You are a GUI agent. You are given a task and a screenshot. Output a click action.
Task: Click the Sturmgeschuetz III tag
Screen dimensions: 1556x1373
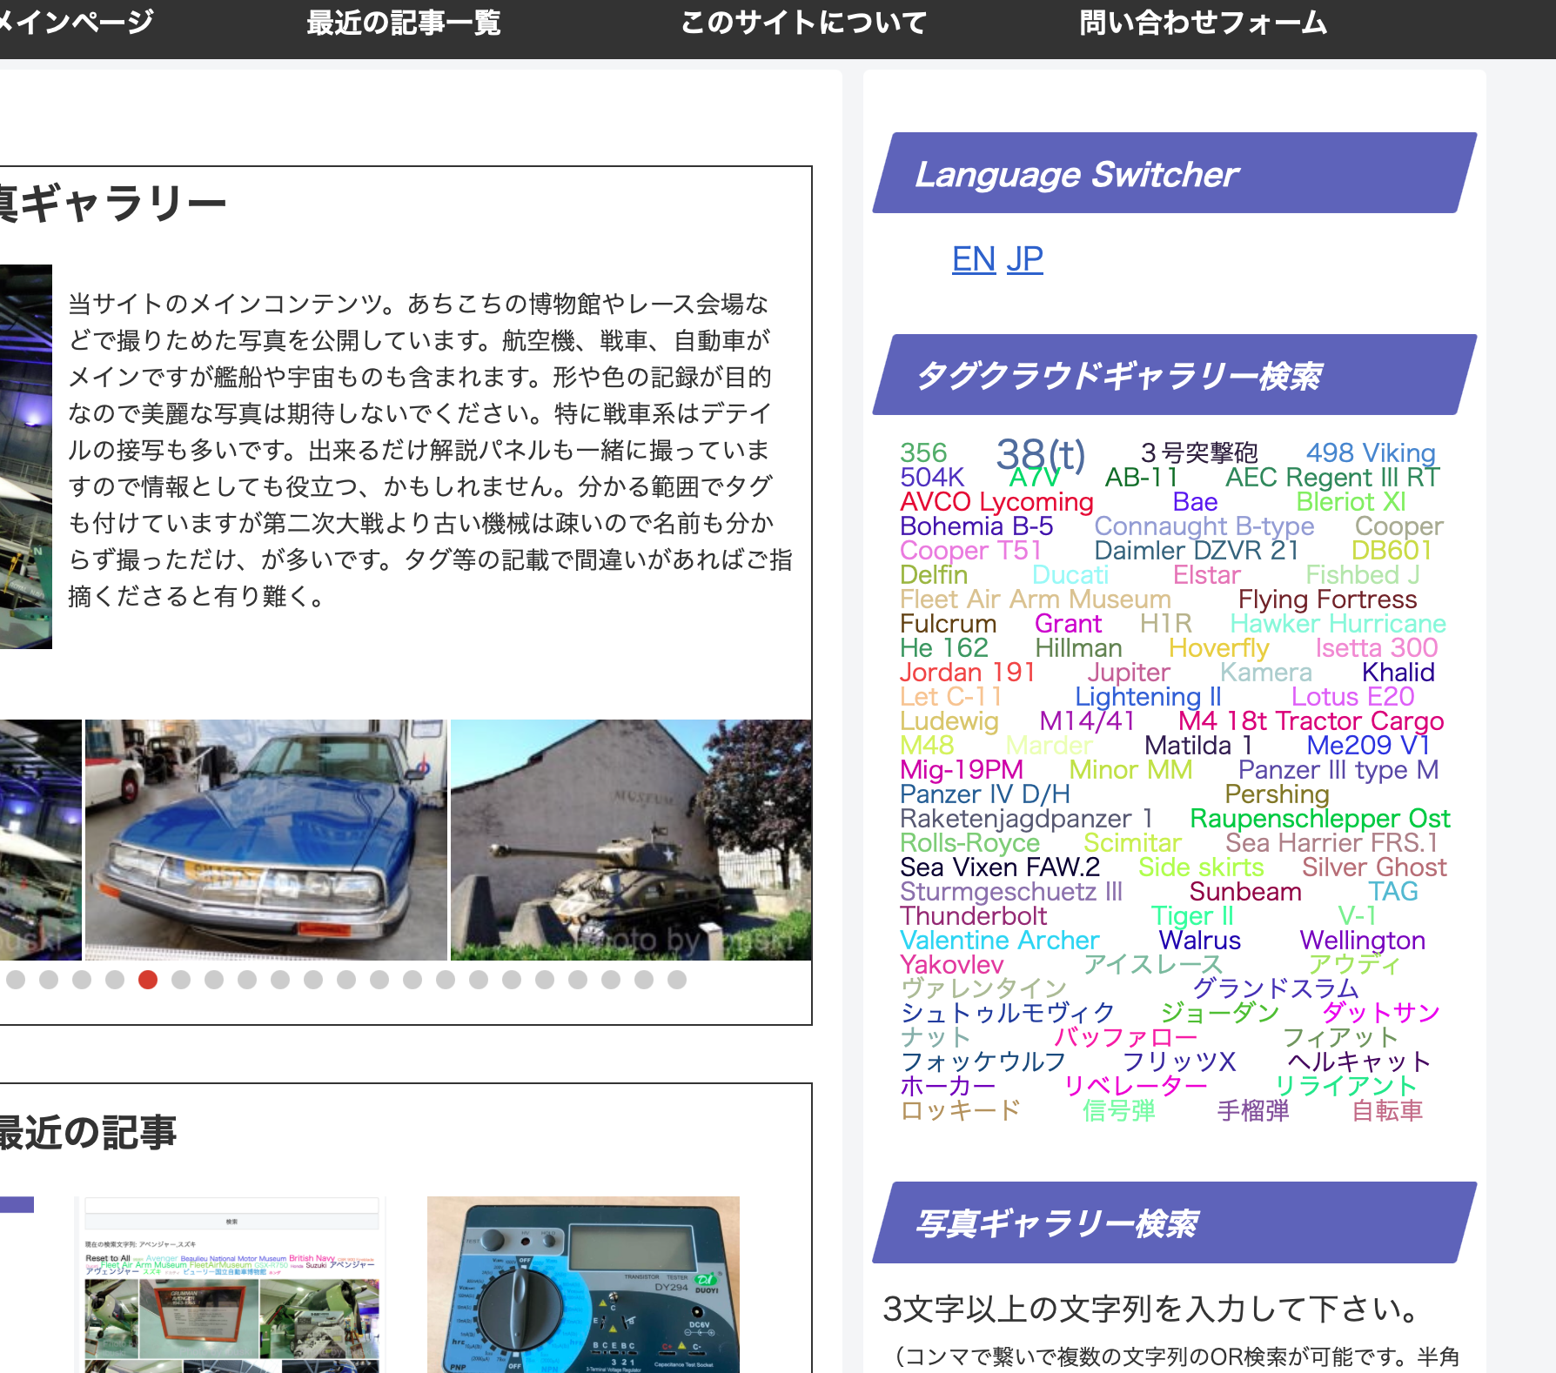click(x=1011, y=892)
